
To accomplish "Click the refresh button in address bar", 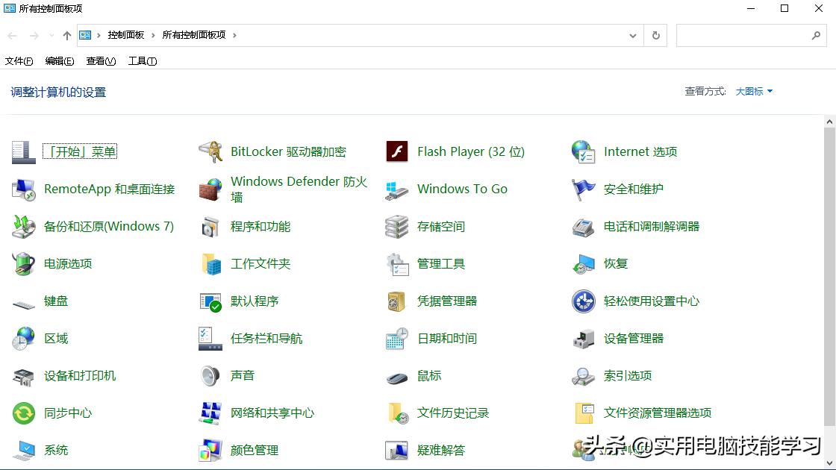I will pos(655,35).
